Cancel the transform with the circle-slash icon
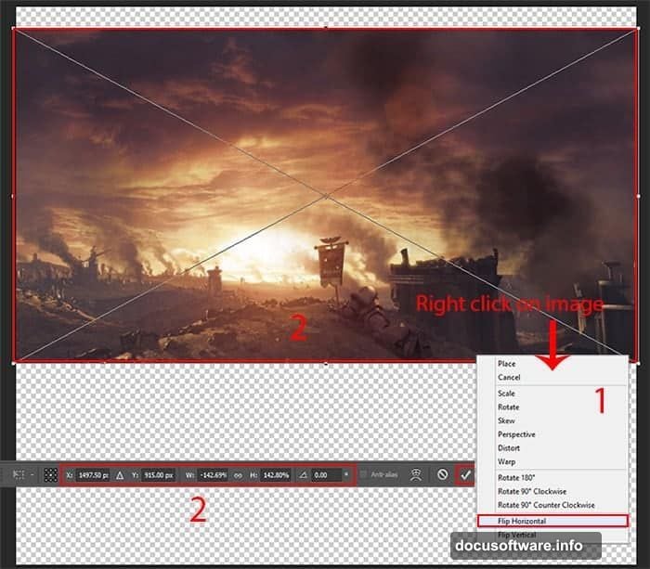Screen dimensions: 650x569 [442, 473]
